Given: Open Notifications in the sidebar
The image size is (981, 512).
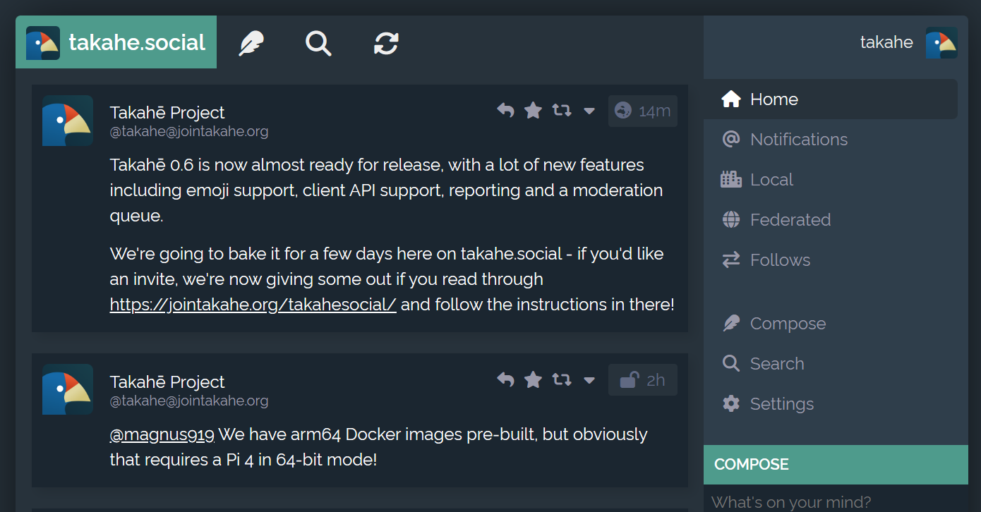Looking at the screenshot, I should click(x=831, y=140).
